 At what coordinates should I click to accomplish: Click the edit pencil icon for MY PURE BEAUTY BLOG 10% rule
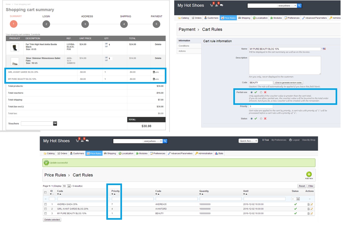[312, 213]
